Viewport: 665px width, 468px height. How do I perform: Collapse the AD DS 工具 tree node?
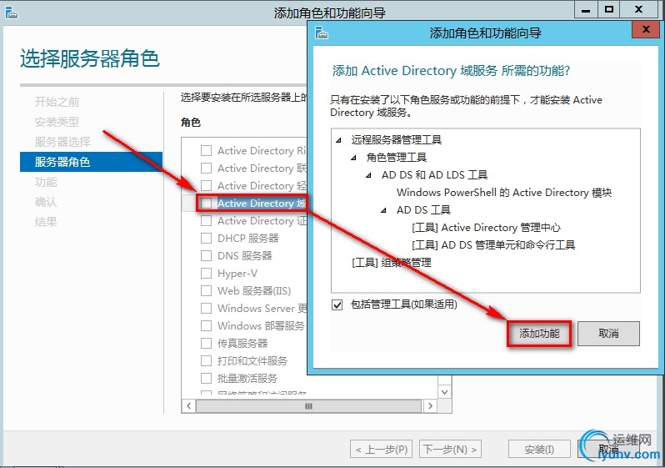click(384, 210)
